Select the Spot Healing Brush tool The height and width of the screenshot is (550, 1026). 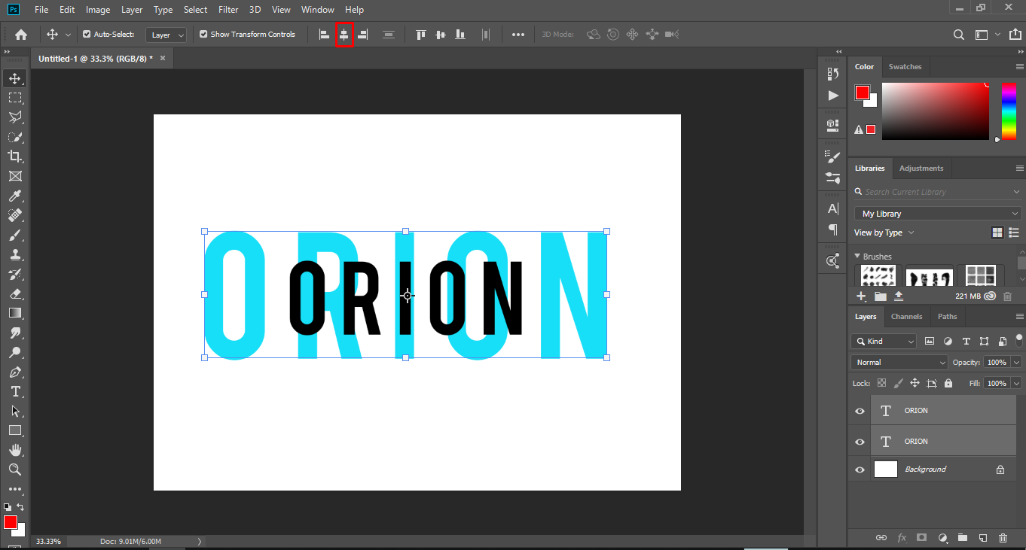[15, 215]
